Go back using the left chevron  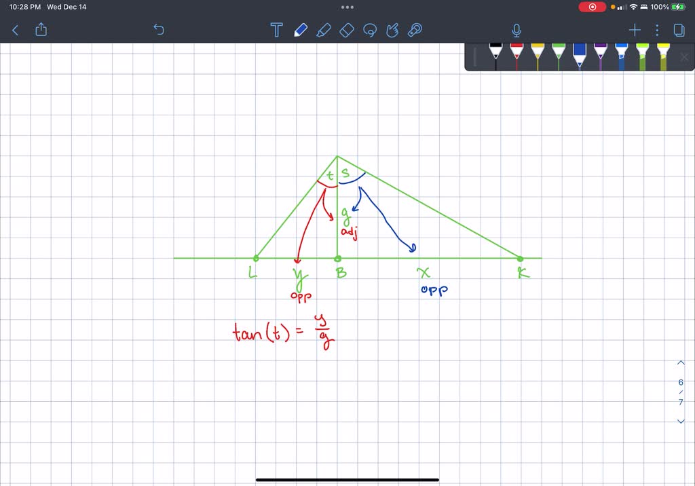point(15,30)
